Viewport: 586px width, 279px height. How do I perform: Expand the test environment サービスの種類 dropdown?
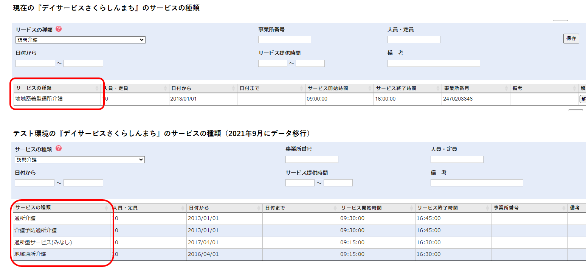pos(80,160)
